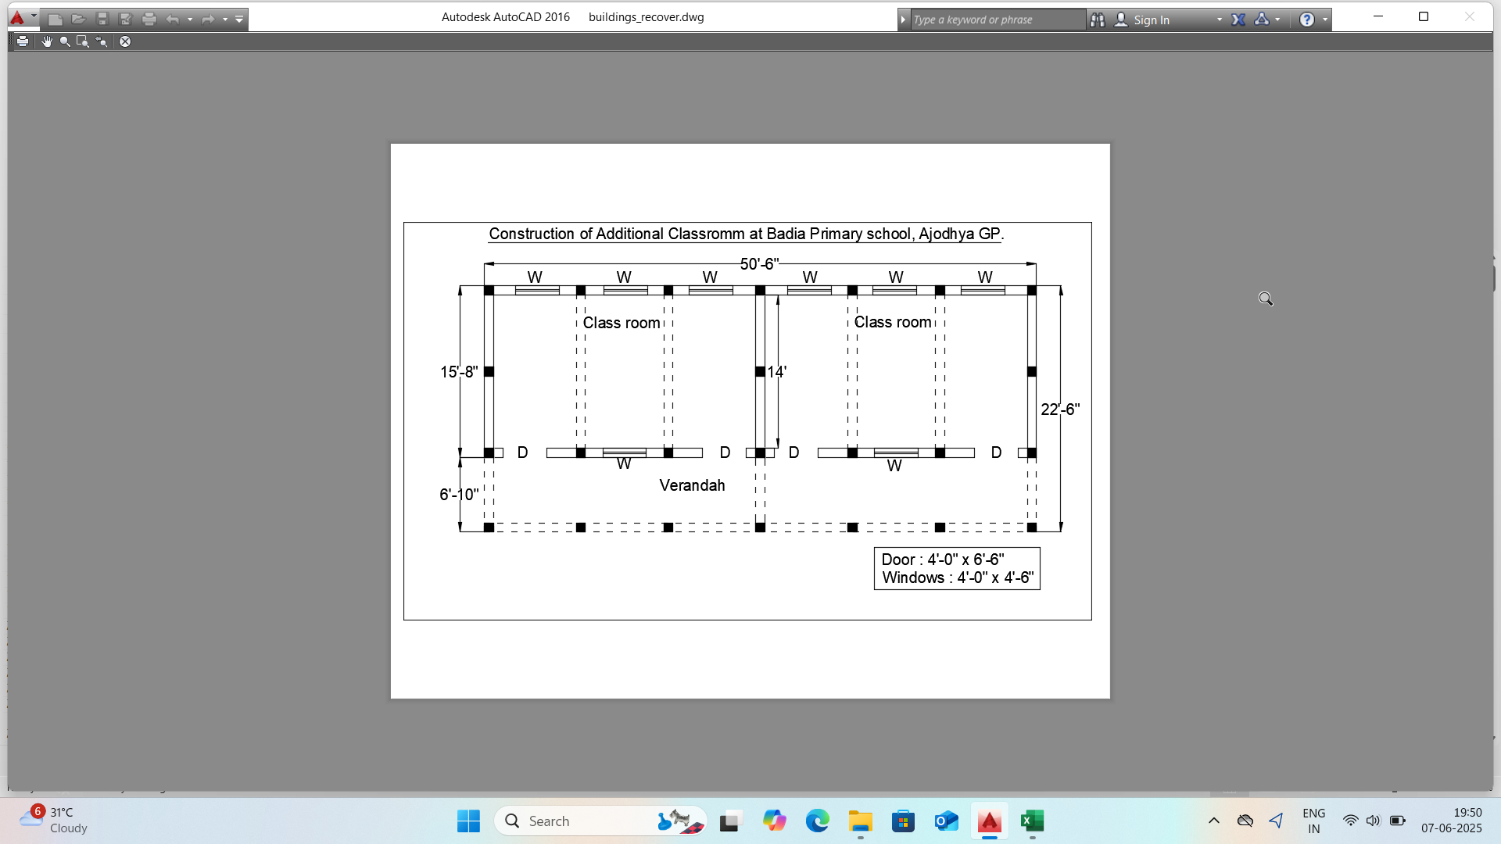Open the Autodesk Exchange Apps icon
This screenshot has height=844, width=1501.
[1238, 20]
